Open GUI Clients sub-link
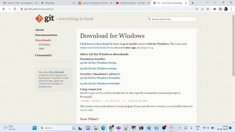This screenshot has width=235, height=132. (x=44, y=44)
